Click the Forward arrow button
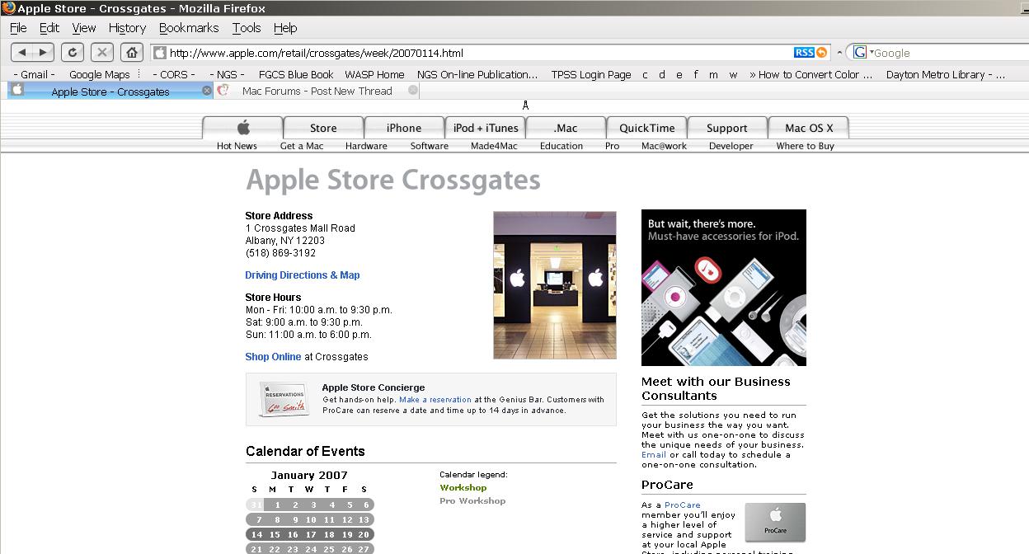 coord(44,52)
